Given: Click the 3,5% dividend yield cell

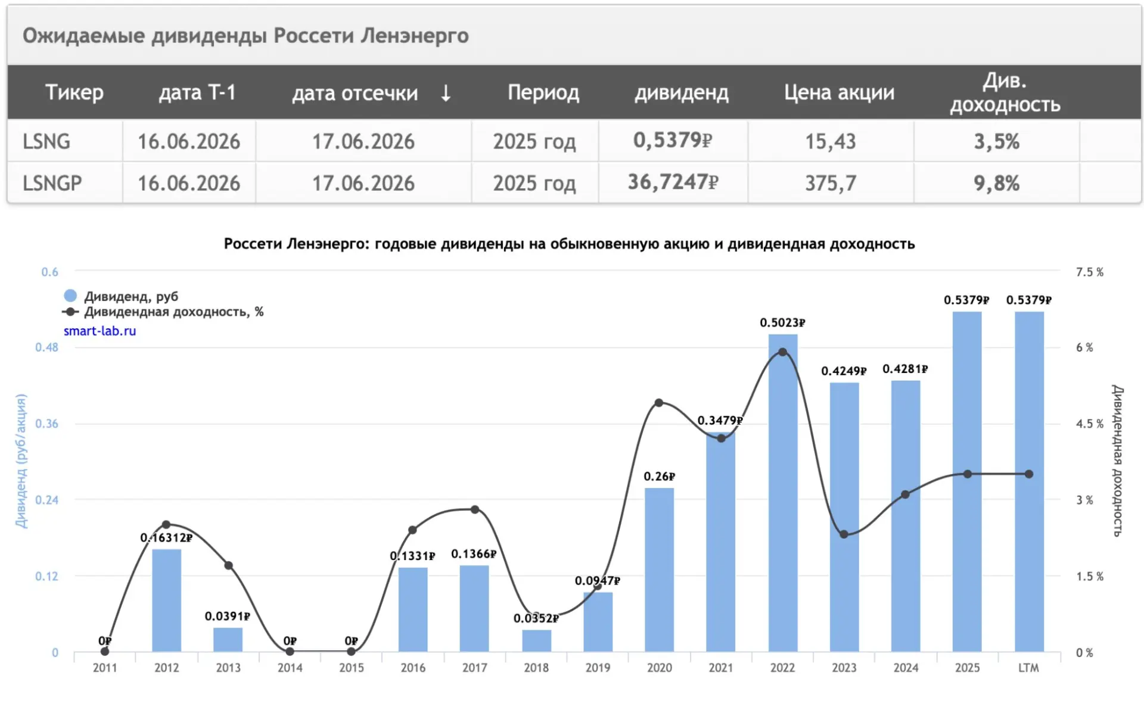Looking at the screenshot, I should tap(997, 142).
